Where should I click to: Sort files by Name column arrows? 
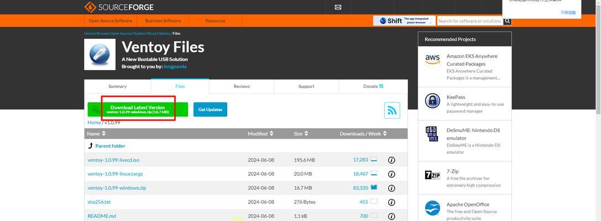[x=103, y=134]
